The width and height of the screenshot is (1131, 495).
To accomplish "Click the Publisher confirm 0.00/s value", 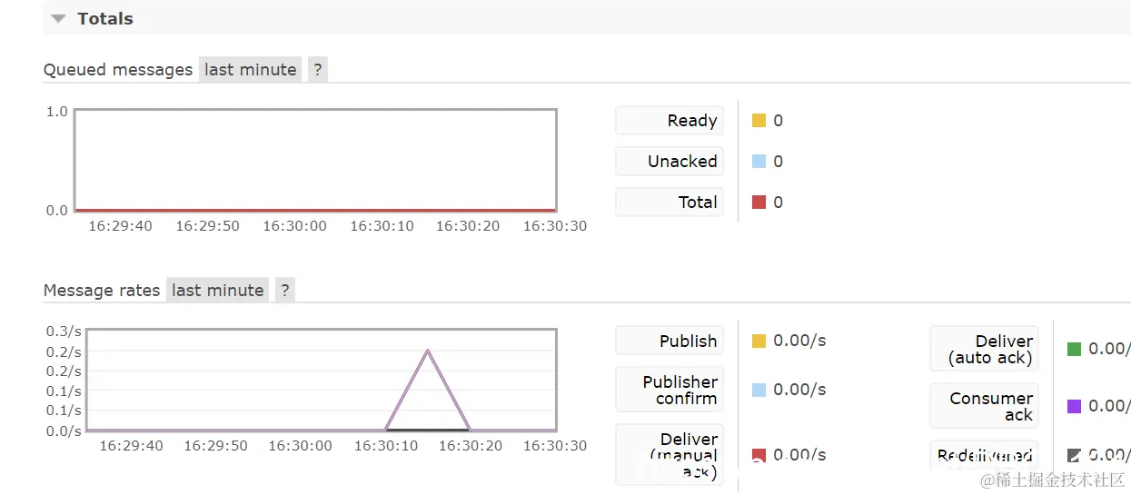I will pos(799,390).
